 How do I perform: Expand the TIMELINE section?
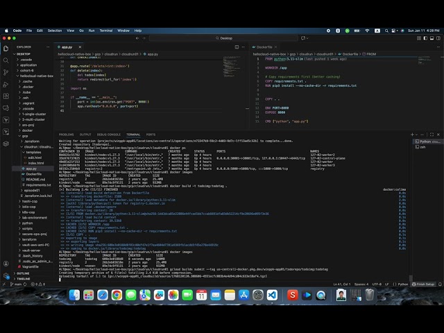[23, 279]
